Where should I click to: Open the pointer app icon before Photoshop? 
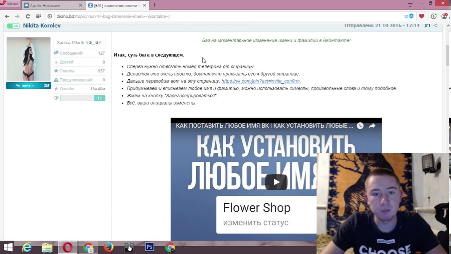pos(129,248)
